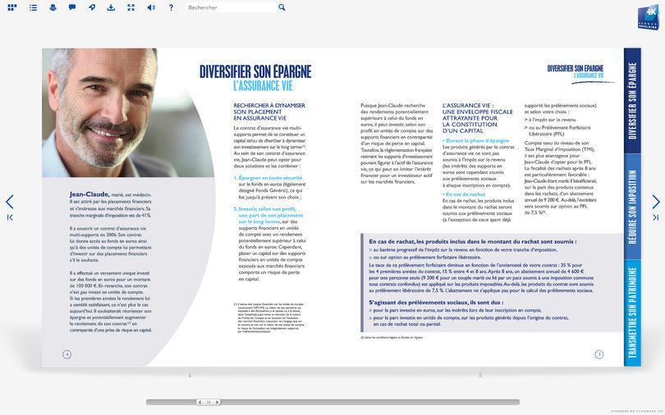Download the brochure with the download icon
The height and width of the screenshot is (415, 665).
click(x=111, y=7)
